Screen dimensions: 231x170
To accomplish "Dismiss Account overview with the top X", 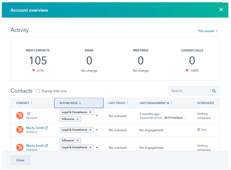I will 221,10.
